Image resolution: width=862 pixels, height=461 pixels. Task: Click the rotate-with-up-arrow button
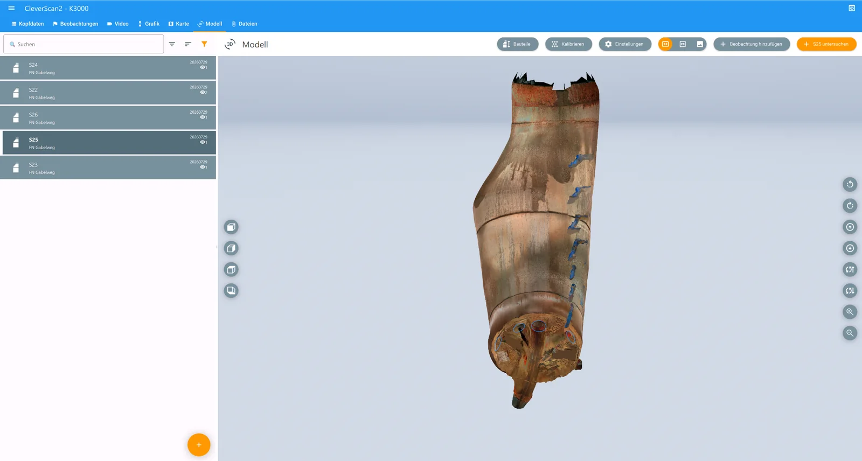pyautogui.click(x=850, y=269)
